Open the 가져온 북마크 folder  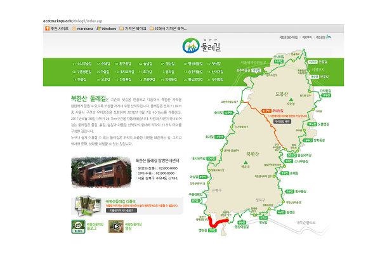click(x=133, y=29)
